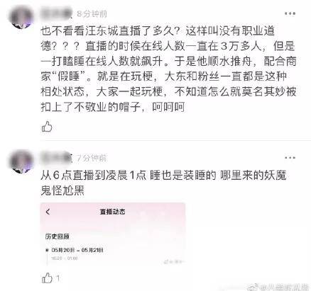Select the 历史回顾 heading in the image
This screenshot has height=291, width=311.
tap(58, 236)
